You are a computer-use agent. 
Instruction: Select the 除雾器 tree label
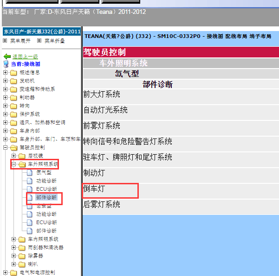(35, 256)
